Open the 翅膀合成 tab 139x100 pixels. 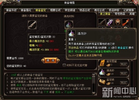pyautogui.click(x=55, y=10)
